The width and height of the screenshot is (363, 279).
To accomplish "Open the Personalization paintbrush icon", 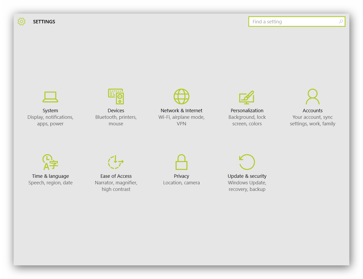I will pos(247,97).
